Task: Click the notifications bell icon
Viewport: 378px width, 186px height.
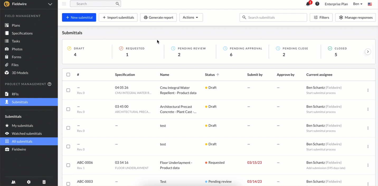Action: (x=308, y=4)
